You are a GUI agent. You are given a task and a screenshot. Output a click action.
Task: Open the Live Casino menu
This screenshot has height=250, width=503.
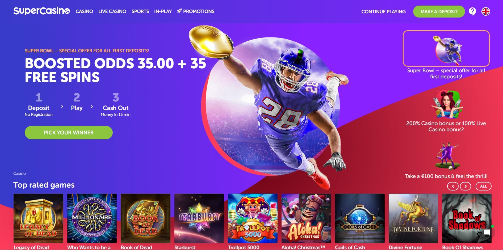pyautogui.click(x=112, y=11)
